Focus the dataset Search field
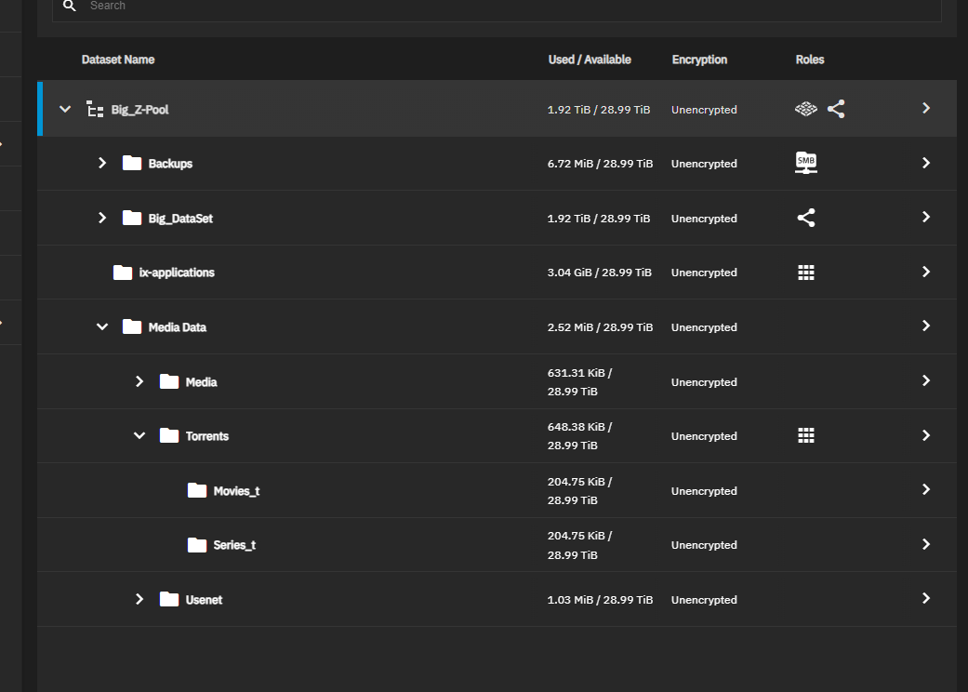The image size is (968, 692). [497, 7]
